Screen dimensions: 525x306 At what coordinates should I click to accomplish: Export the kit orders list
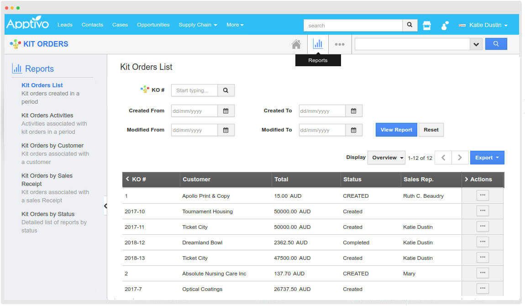pos(487,157)
